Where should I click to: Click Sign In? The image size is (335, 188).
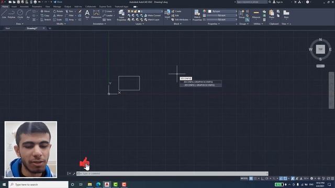[x=278, y=2]
